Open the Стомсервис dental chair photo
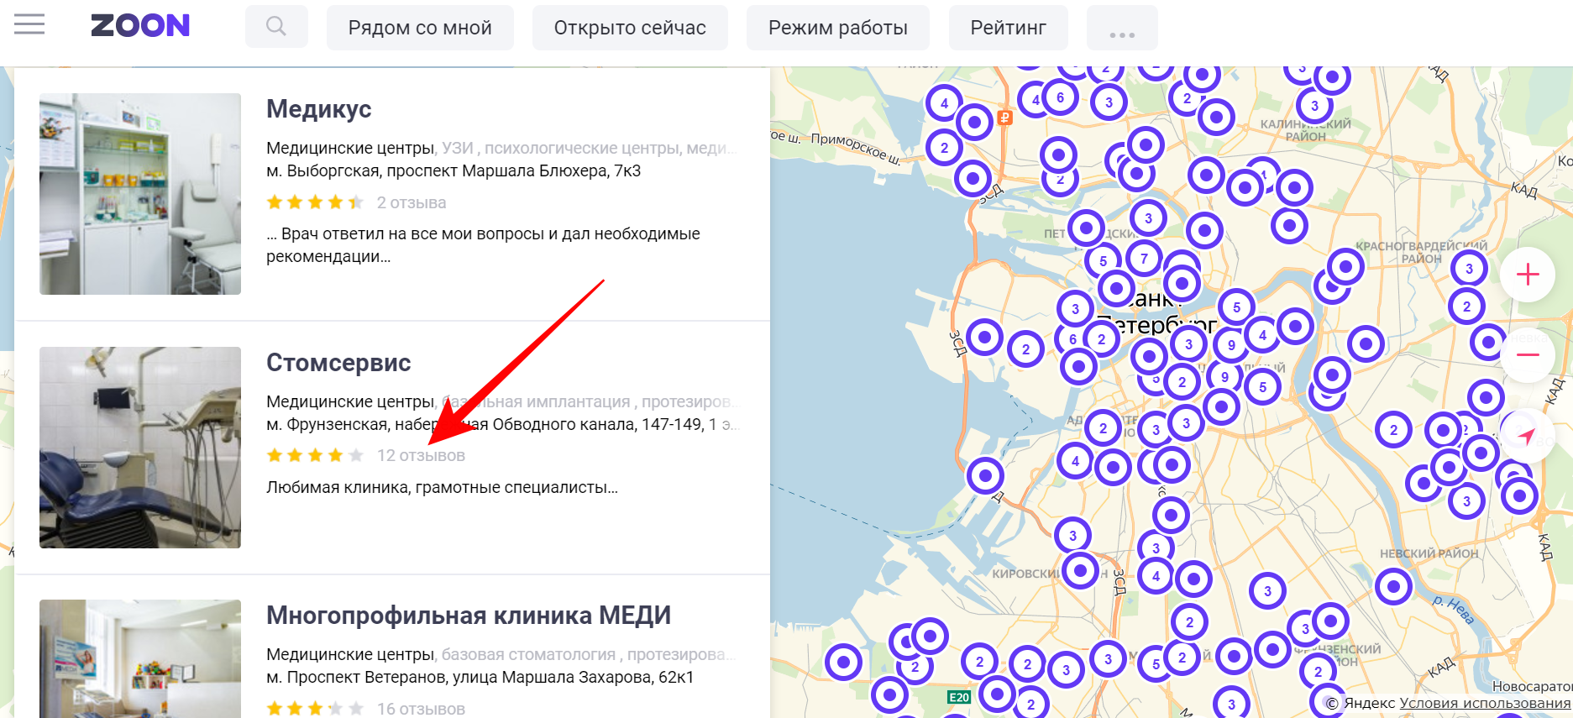 pos(140,448)
